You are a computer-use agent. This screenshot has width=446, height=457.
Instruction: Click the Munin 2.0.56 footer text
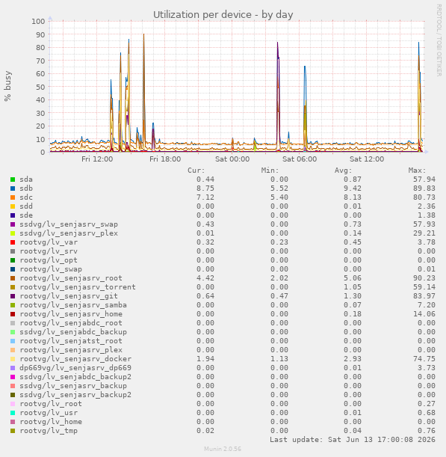click(x=223, y=449)
